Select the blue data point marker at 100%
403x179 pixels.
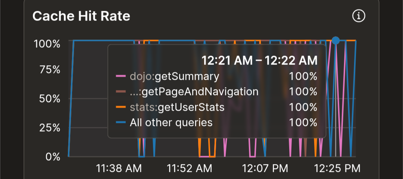(x=335, y=40)
